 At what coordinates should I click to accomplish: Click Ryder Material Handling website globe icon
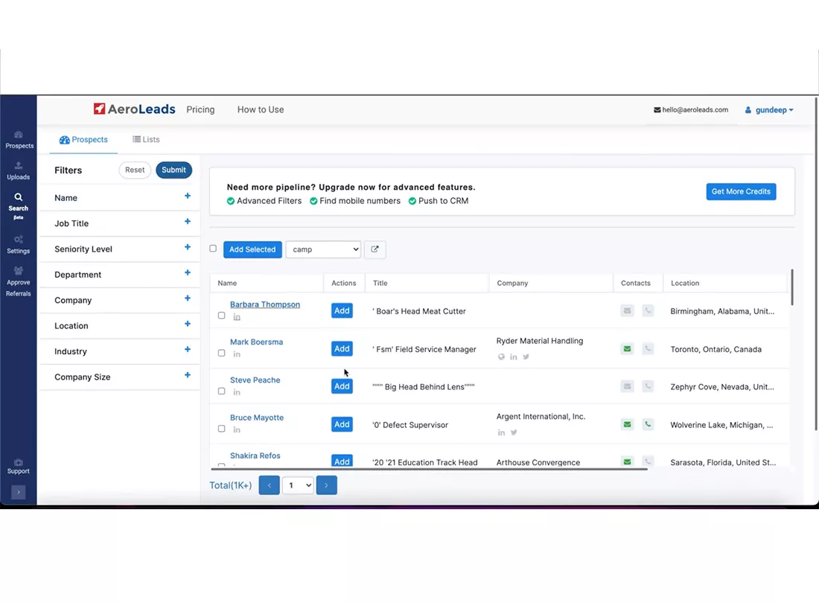[x=501, y=357]
